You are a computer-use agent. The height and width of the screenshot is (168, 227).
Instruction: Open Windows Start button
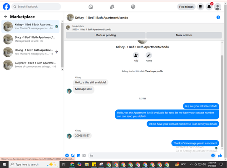tap(4, 164)
